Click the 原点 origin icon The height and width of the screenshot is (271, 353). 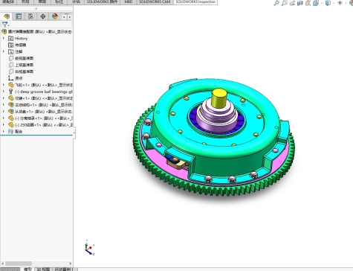pos(10,78)
